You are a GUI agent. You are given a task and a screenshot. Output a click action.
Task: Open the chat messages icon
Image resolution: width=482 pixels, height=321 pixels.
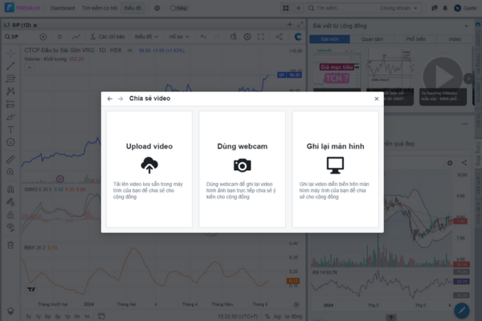pos(435,8)
